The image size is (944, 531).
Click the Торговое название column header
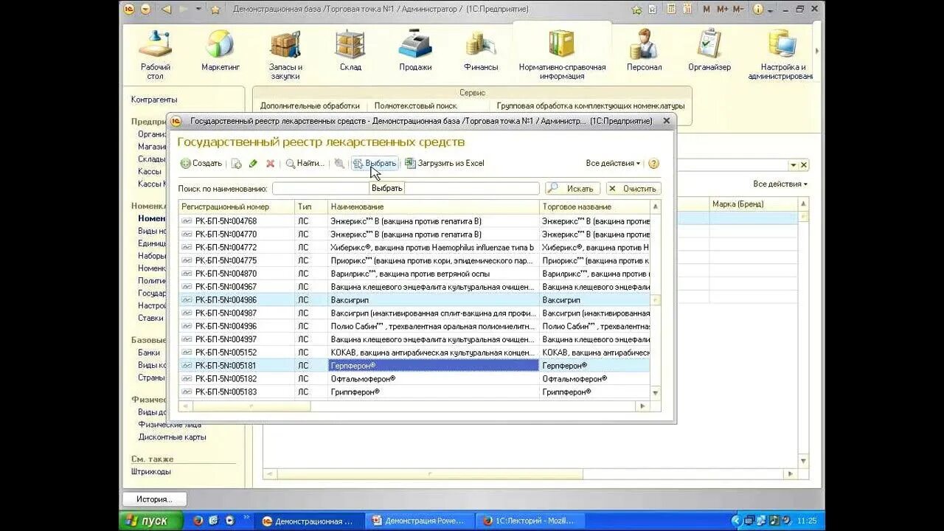595,207
